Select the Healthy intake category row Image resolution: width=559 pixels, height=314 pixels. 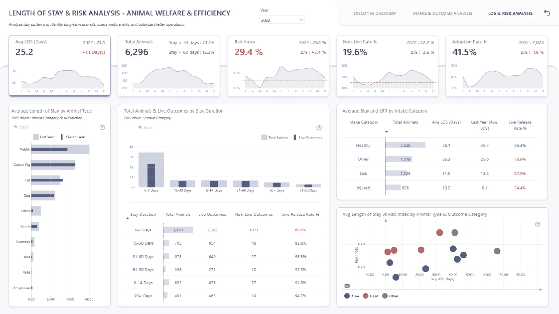(440, 145)
